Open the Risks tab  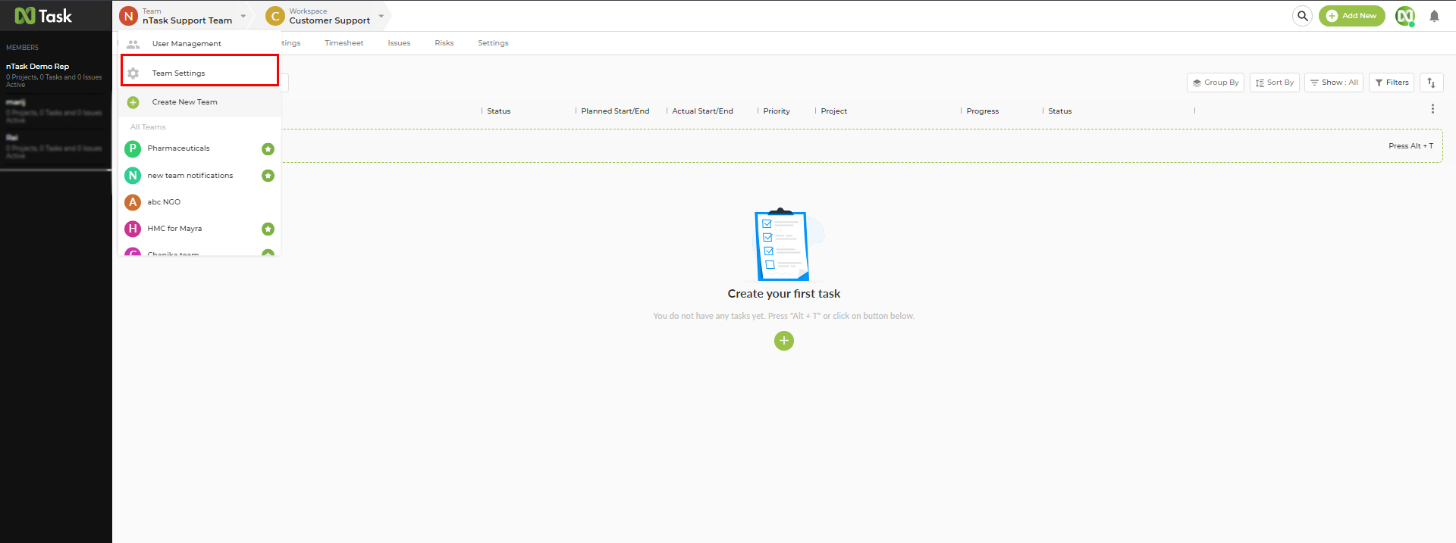[x=444, y=43]
